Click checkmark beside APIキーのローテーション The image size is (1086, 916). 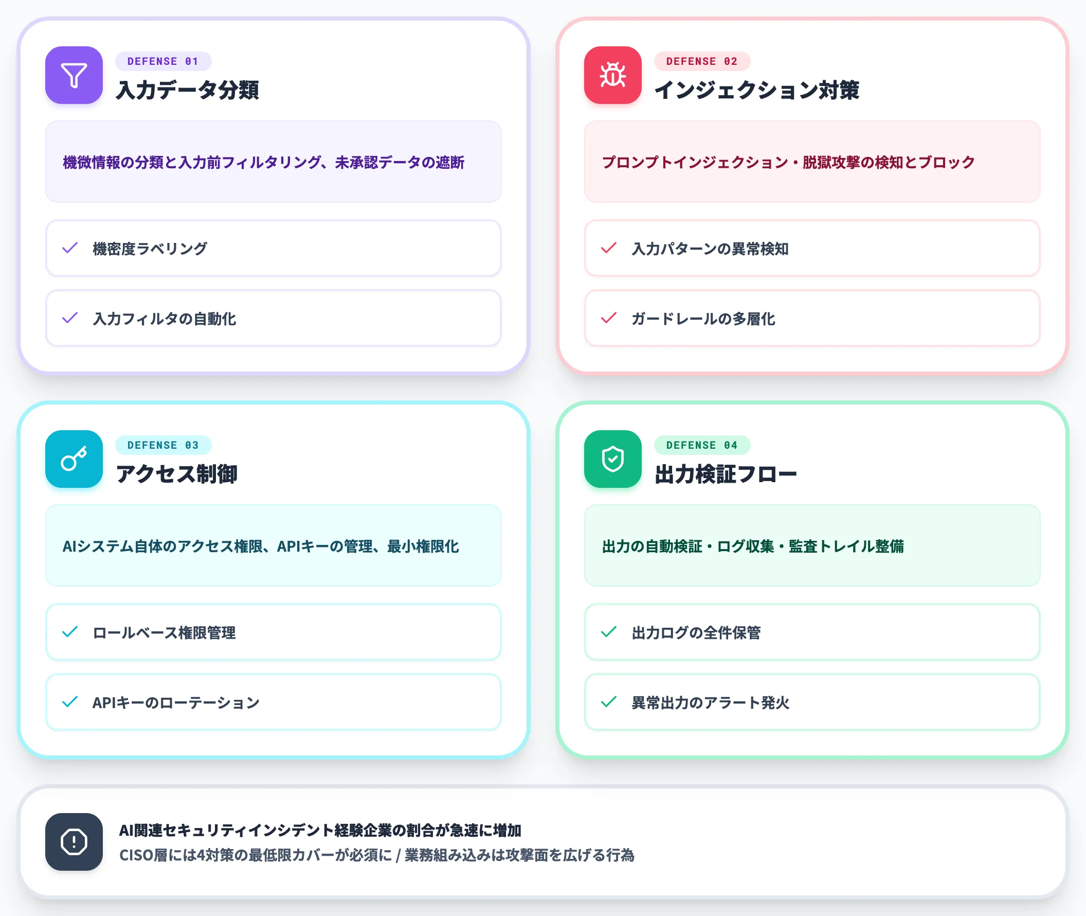click(70, 702)
